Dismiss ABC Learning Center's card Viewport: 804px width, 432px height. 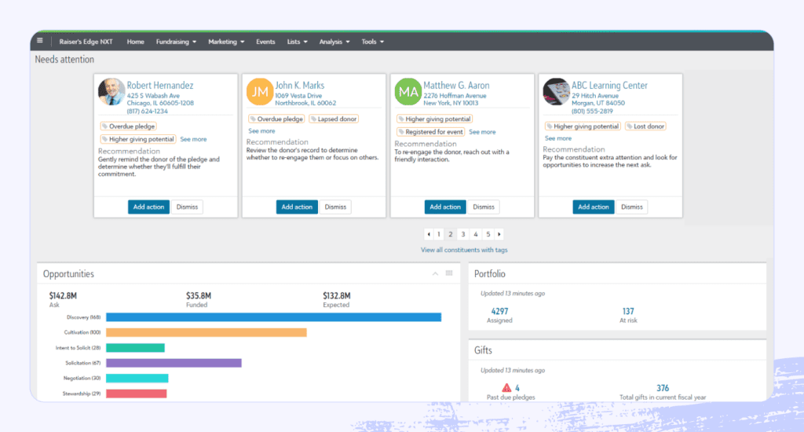[x=632, y=207]
